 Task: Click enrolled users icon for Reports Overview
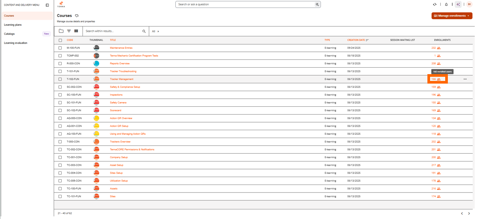pos(439,64)
